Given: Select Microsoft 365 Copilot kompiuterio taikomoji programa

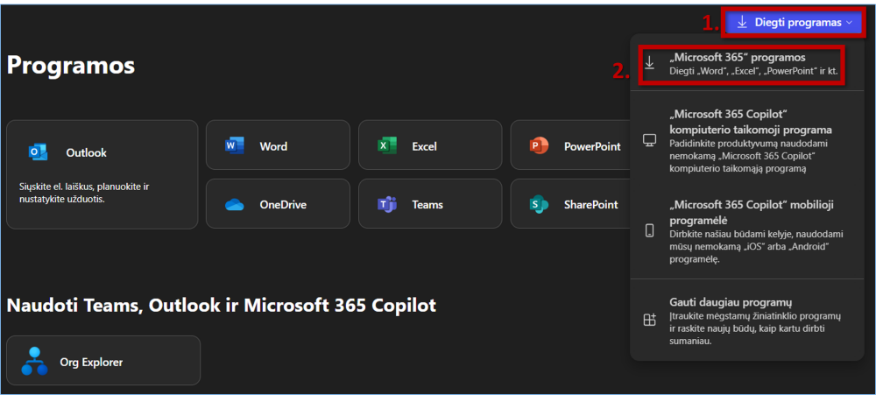Looking at the screenshot, I should click(746, 139).
